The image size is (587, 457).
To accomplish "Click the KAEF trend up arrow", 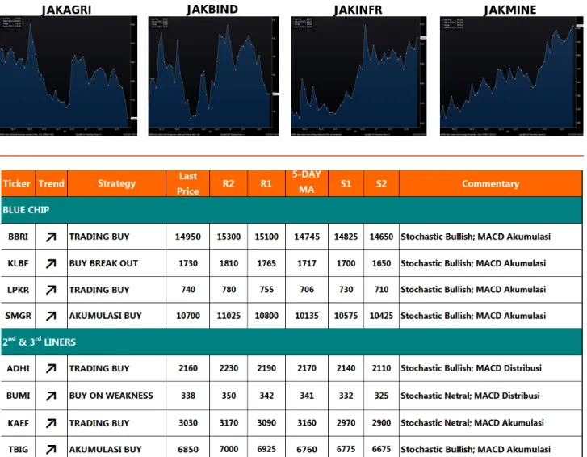I will [51, 423].
